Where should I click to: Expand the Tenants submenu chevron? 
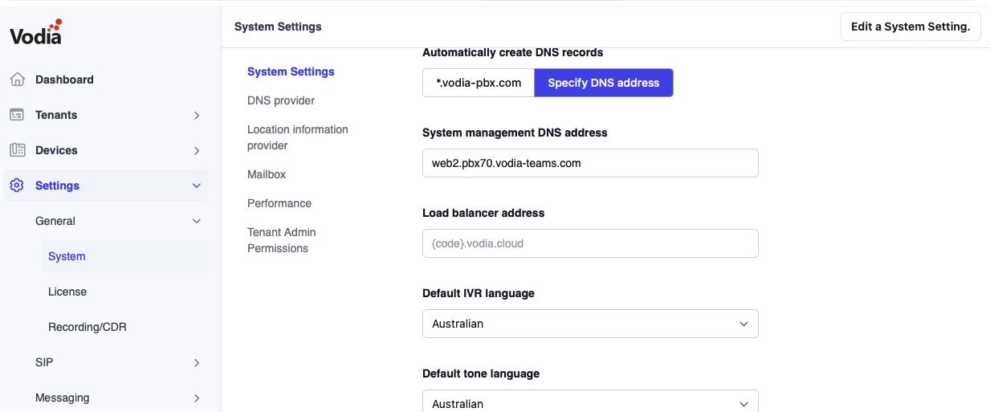click(197, 116)
